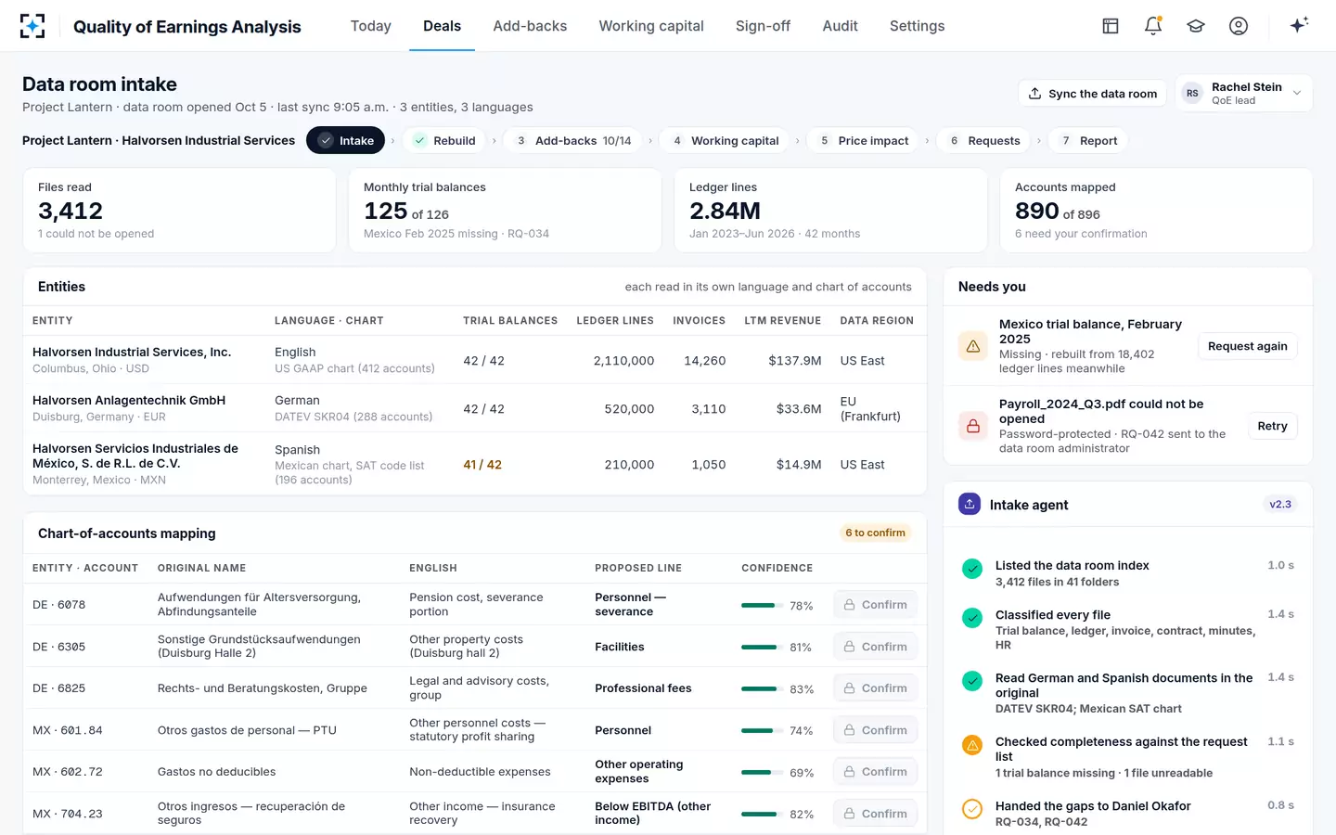Click the CONFIDENCE column header
This screenshot has height=835, width=1336.
coord(777,568)
